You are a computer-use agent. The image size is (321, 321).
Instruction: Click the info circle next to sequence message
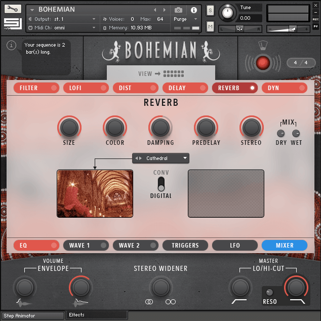point(12,46)
